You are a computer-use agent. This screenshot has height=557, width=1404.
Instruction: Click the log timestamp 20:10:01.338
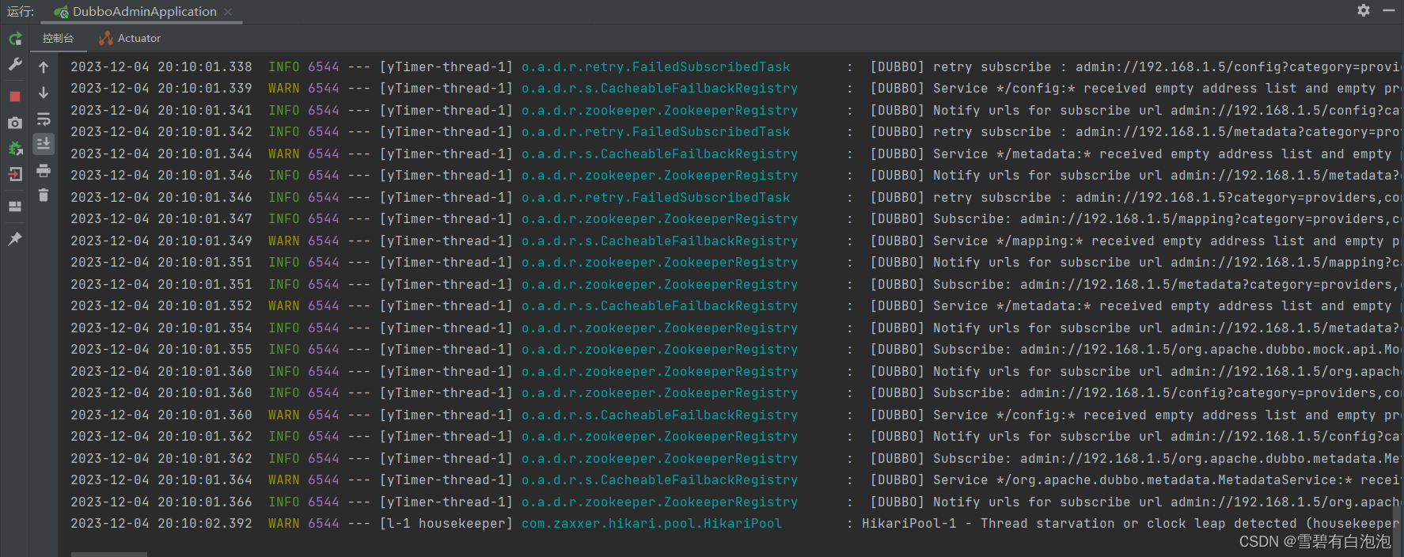[x=204, y=67]
